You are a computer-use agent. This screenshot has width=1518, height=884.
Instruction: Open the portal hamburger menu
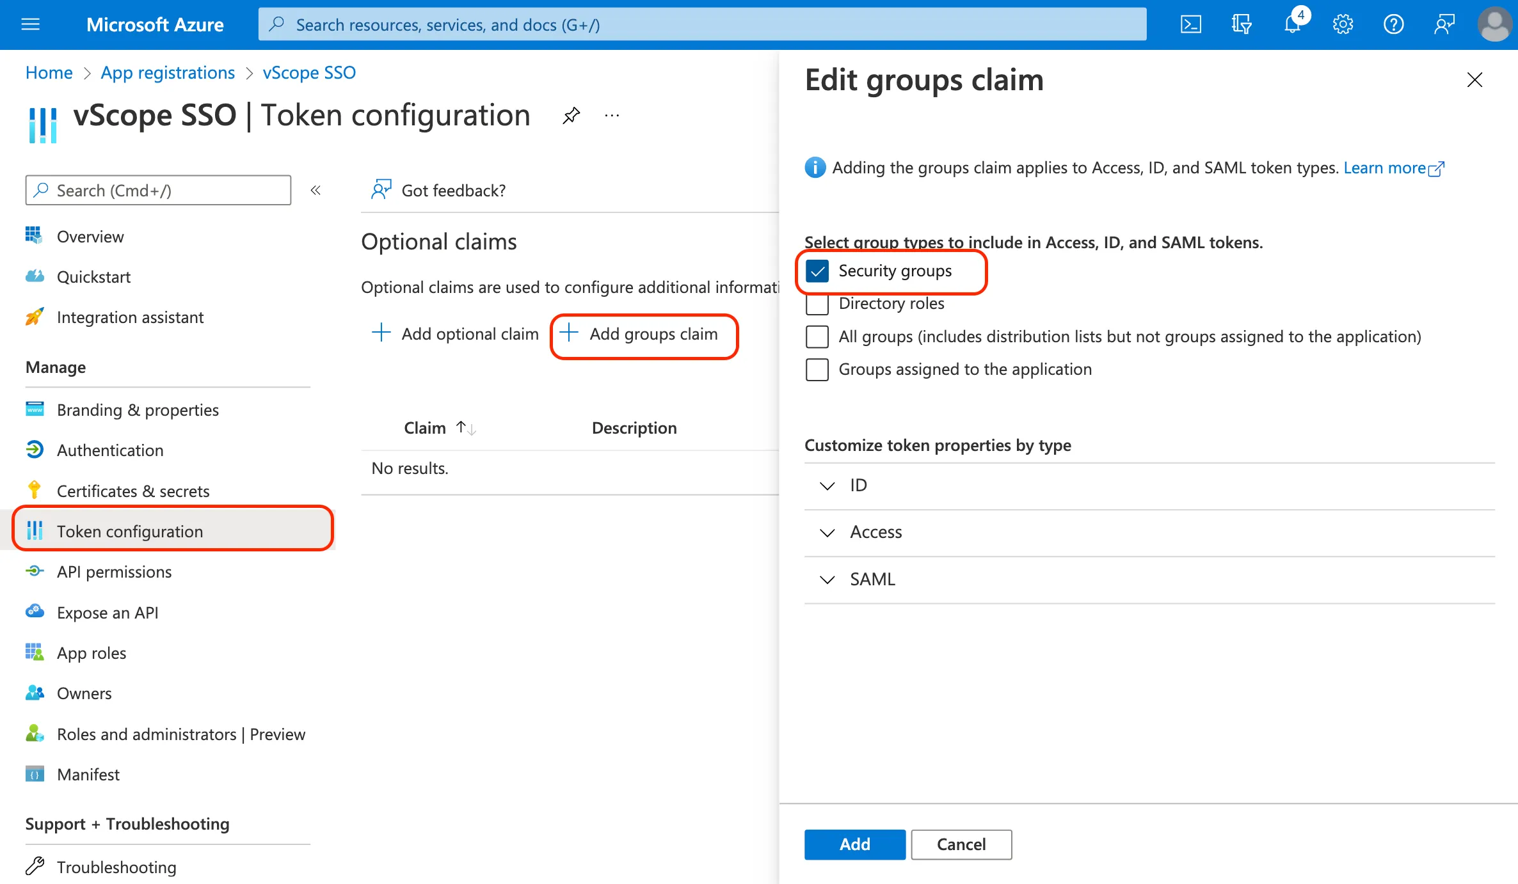coord(31,24)
